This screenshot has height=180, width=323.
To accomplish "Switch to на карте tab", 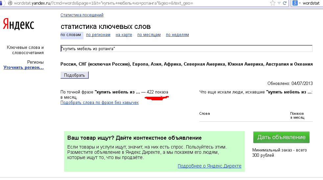I will [x=124, y=35].
